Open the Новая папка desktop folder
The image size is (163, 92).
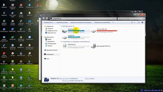point(12,78)
